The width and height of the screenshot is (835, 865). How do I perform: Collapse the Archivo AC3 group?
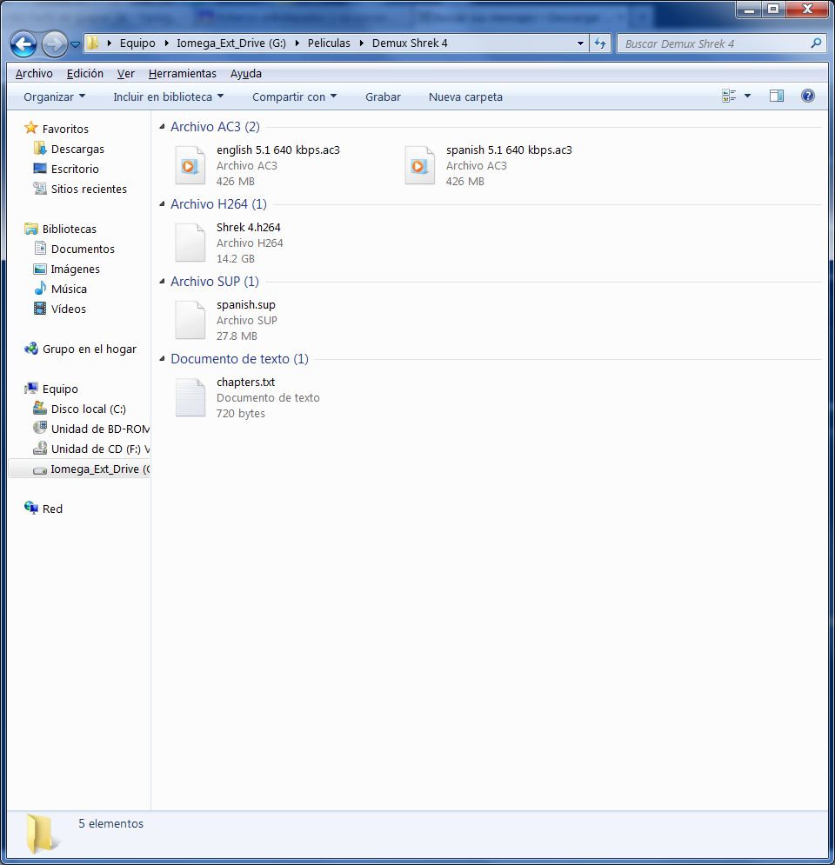162,127
